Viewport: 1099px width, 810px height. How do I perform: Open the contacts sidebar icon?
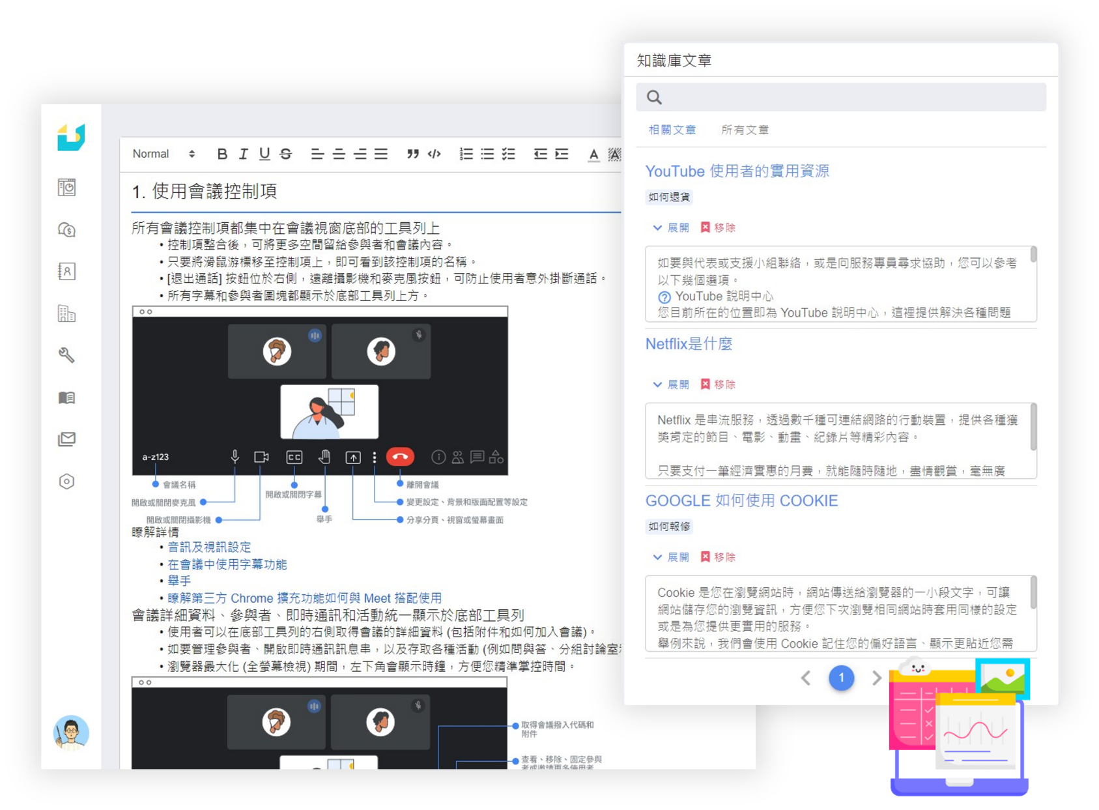(x=66, y=271)
